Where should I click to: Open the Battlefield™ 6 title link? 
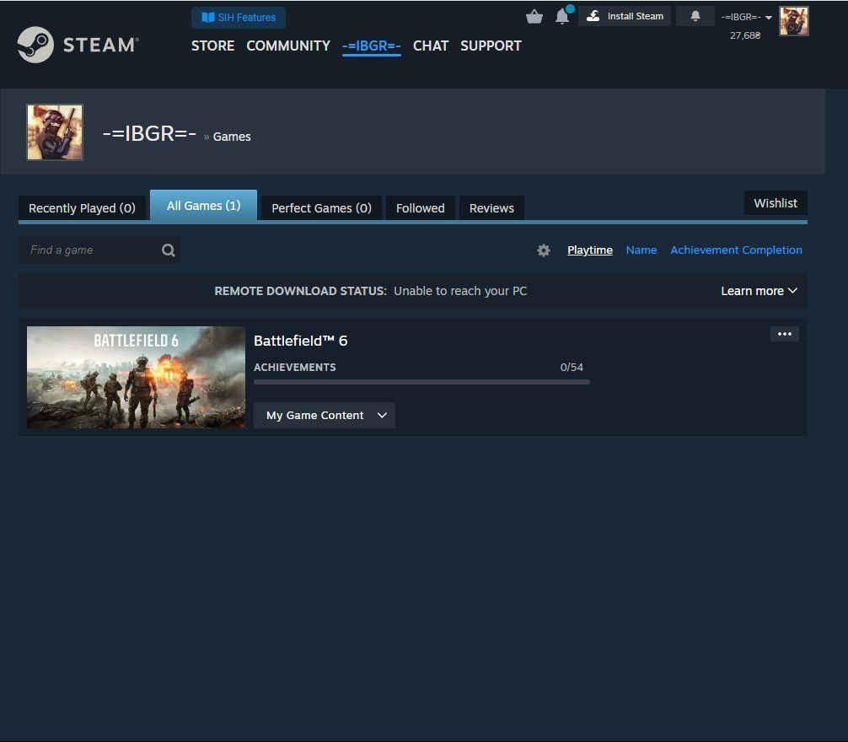pos(300,341)
